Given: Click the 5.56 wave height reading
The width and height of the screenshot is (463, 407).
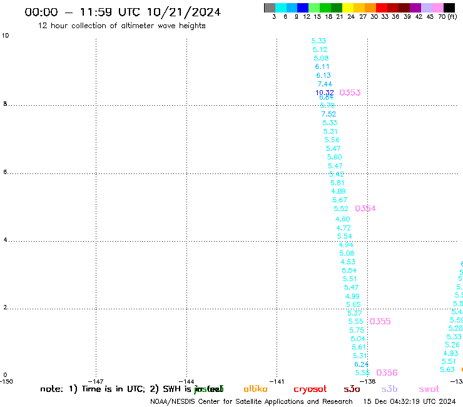Looking at the screenshot, I should click(x=332, y=140).
